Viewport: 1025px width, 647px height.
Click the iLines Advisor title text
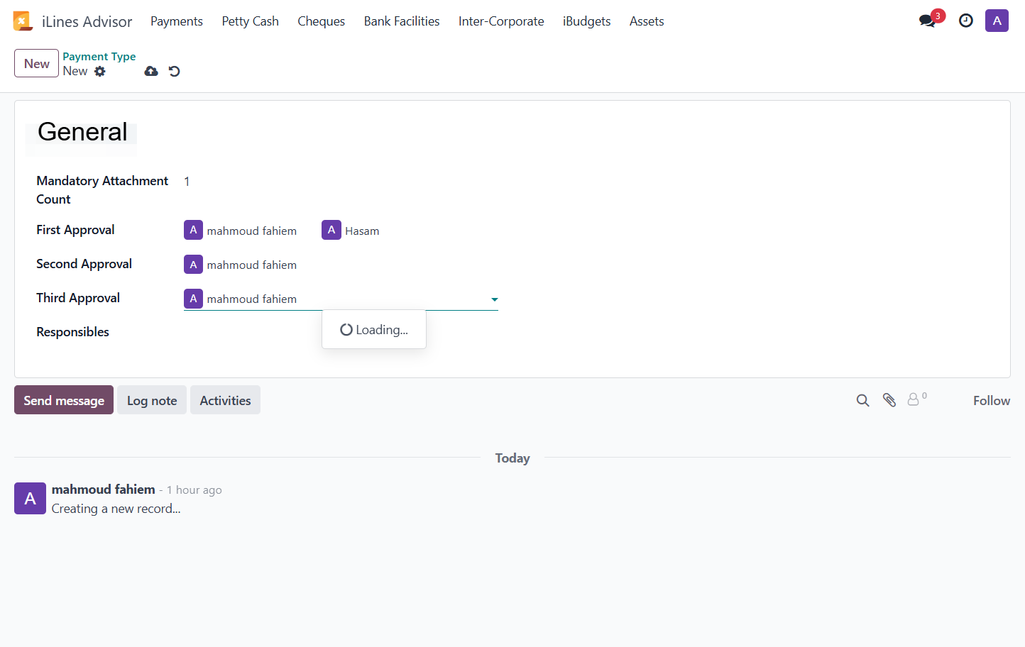87,21
